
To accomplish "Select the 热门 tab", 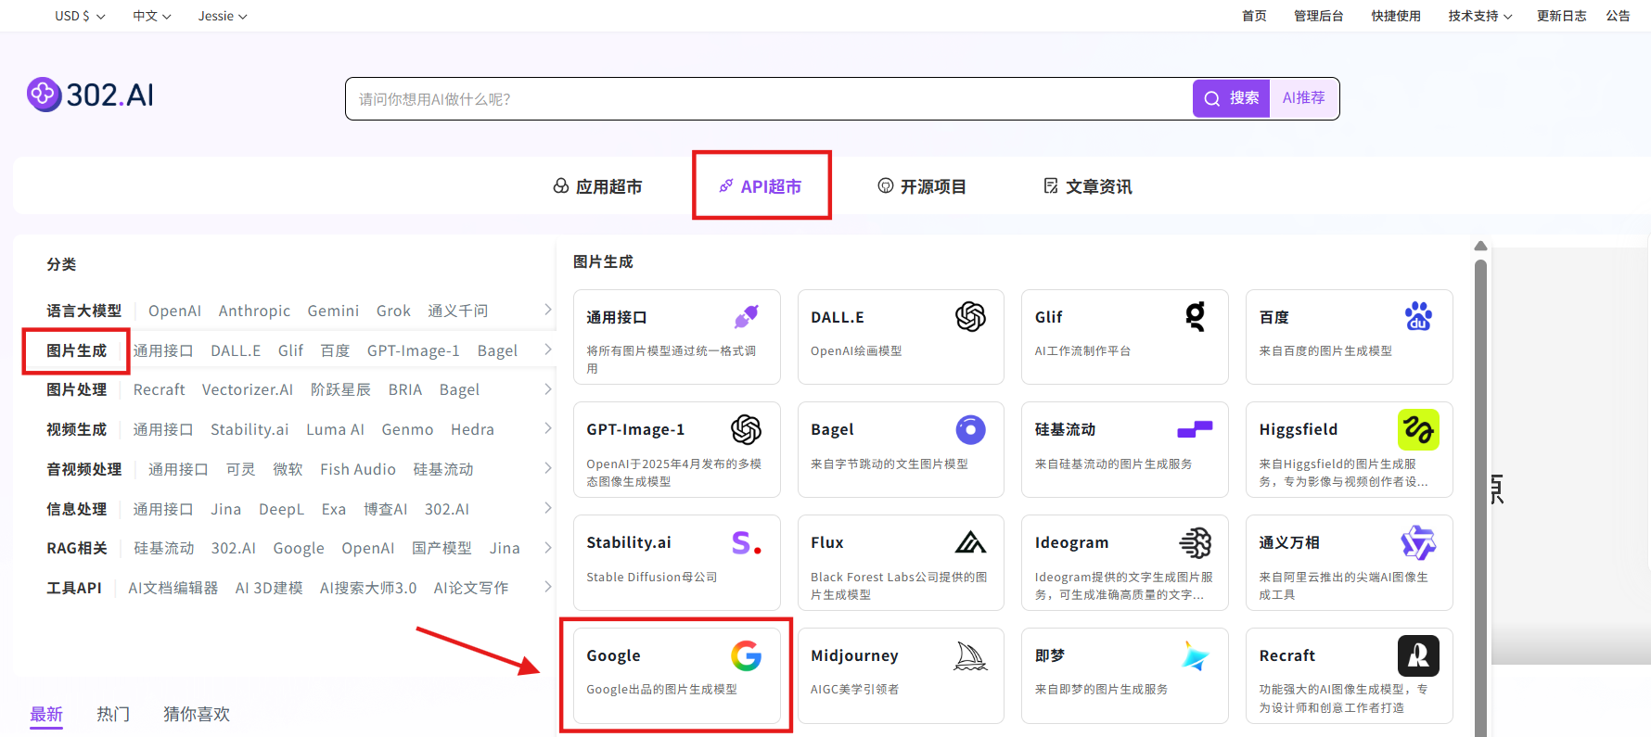I will point(113,714).
